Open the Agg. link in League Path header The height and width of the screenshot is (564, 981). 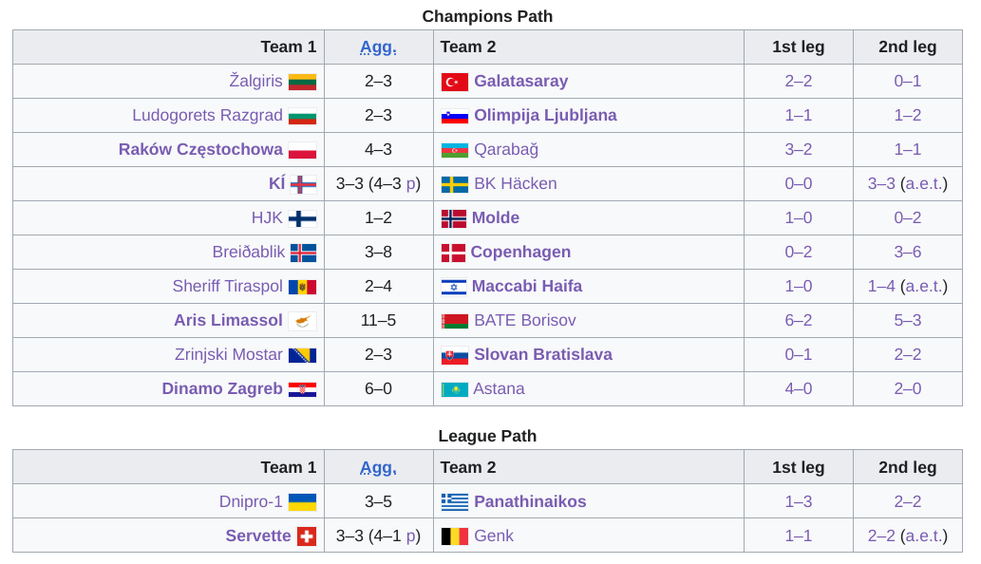coord(378,468)
